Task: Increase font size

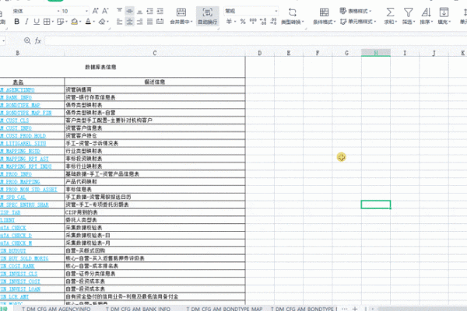Action: click(x=95, y=11)
